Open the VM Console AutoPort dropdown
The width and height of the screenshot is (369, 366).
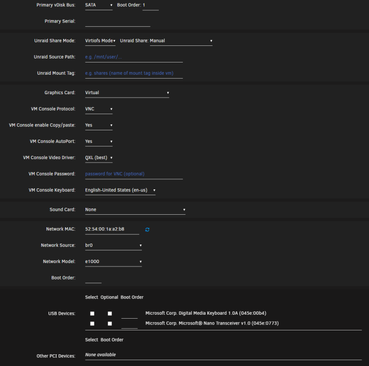tap(99, 142)
